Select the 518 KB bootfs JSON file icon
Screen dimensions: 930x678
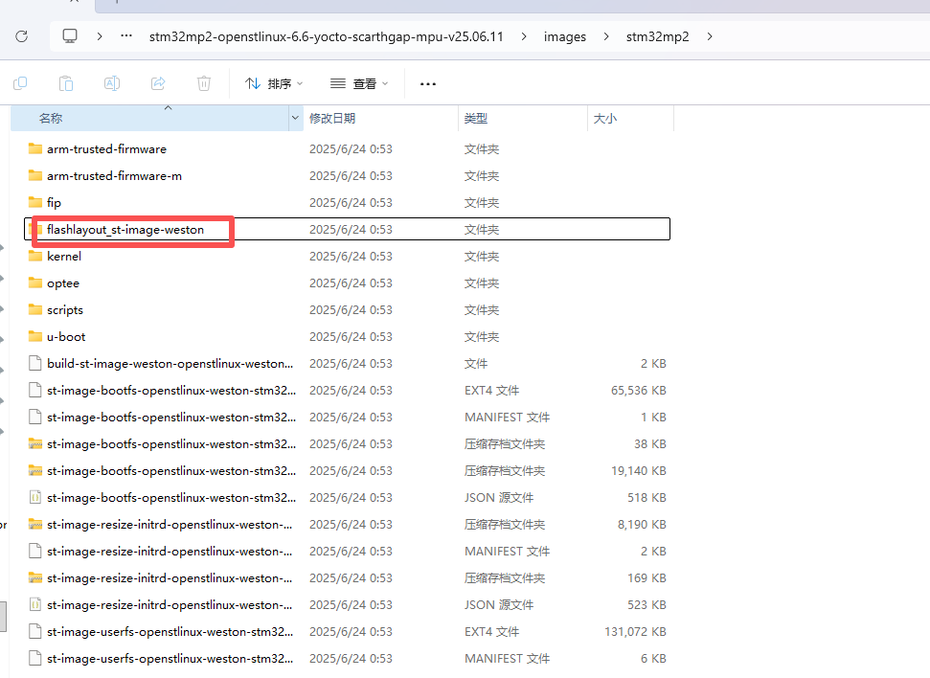(35, 498)
